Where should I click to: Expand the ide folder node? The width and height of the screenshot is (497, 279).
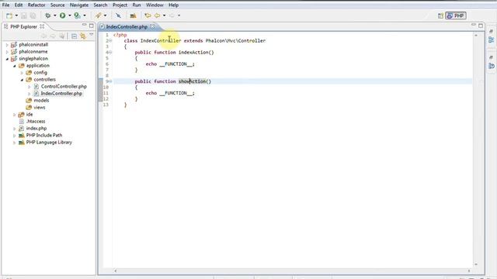pyautogui.click(x=15, y=115)
